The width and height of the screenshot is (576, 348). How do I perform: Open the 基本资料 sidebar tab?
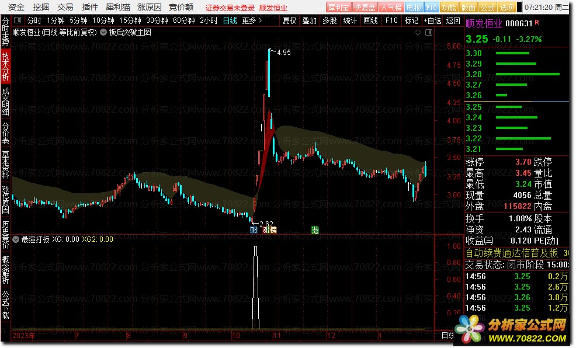tap(5, 165)
